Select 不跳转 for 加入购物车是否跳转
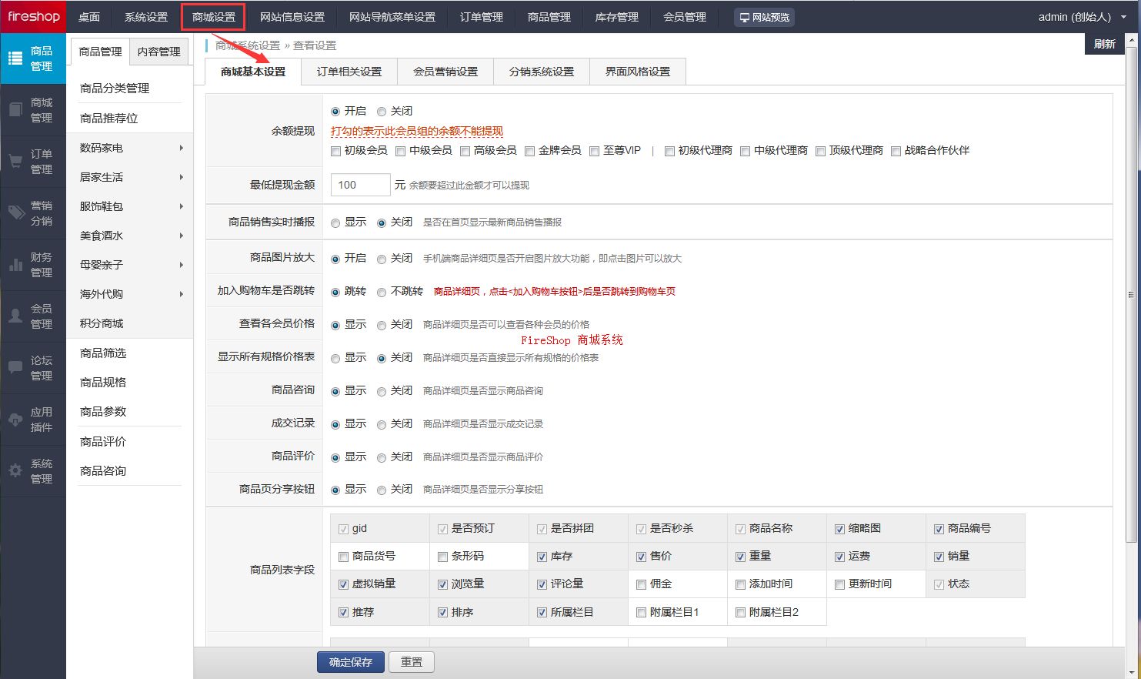Viewport: 1141px width, 679px height. [382, 292]
